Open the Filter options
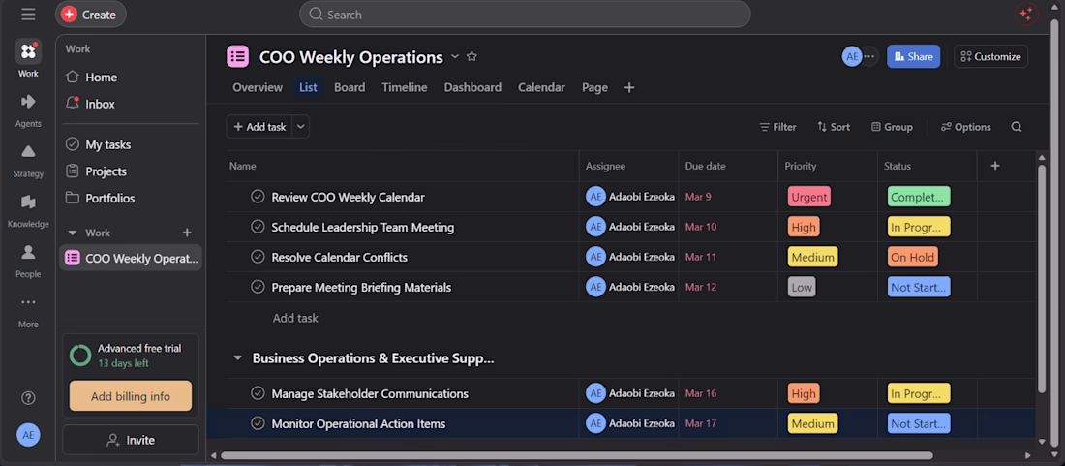This screenshot has width=1065, height=466. [777, 126]
